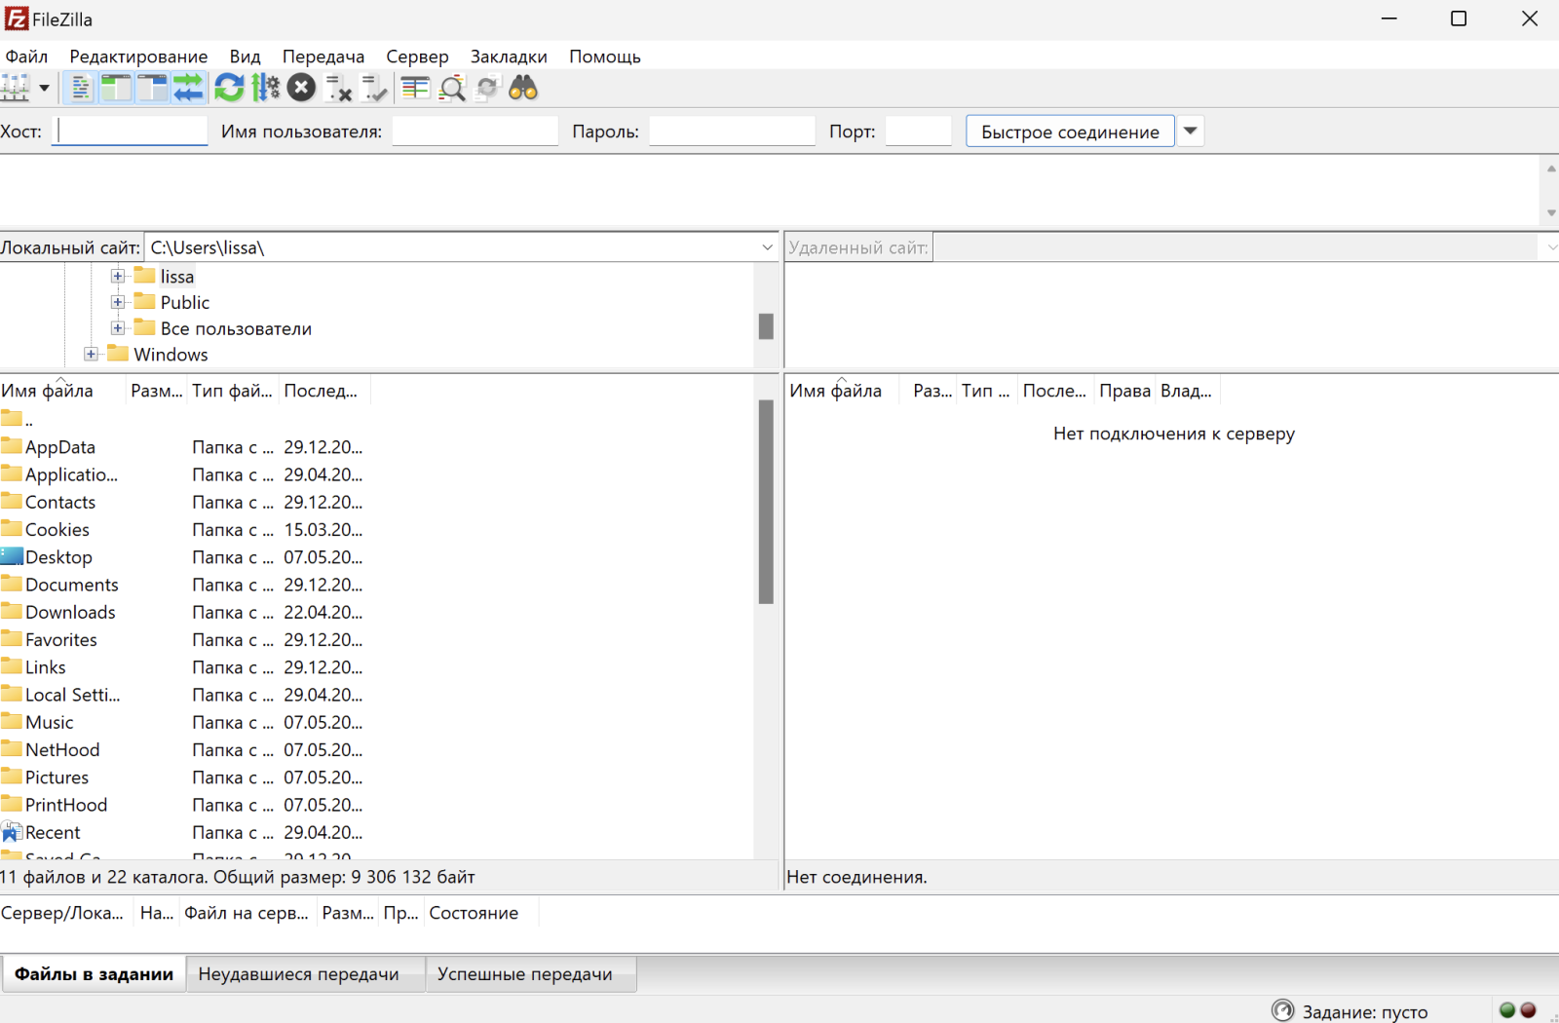Open the directory listing filters dialog

click(x=416, y=88)
